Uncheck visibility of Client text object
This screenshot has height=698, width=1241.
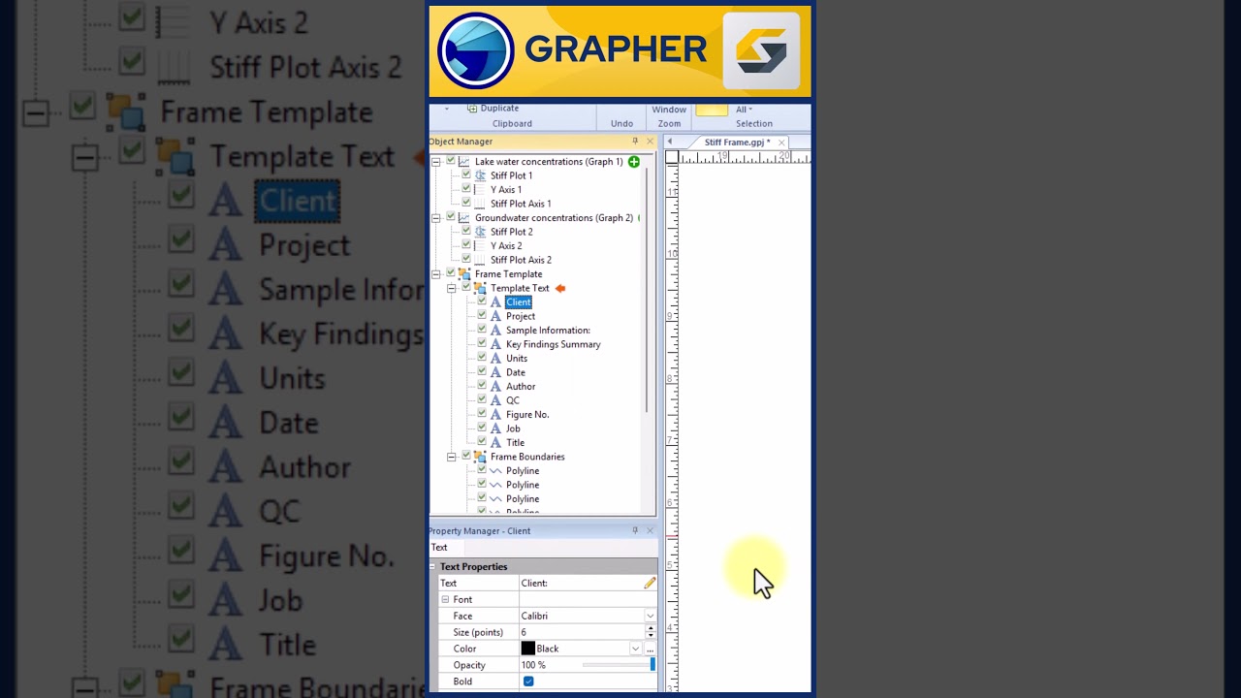482,301
